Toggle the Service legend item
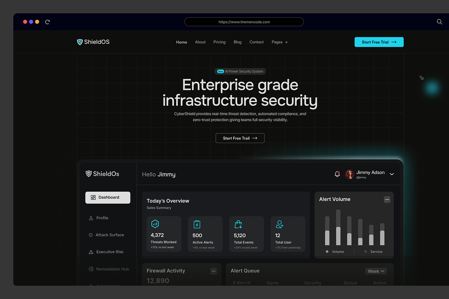 pyautogui.click(x=373, y=252)
